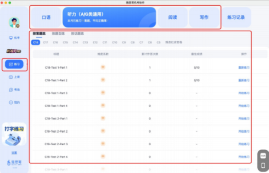
Task: Click the 难度系数 column header
Action: pyautogui.click(x=103, y=54)
